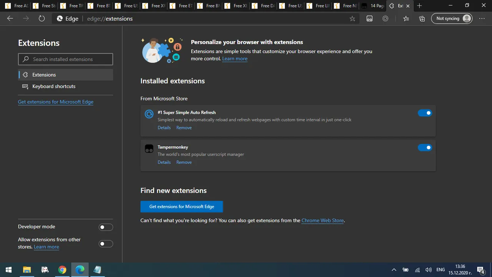
Task: Remove the #1 Super Simple Auto Refresh extension
Action: [x=184, y=127]
